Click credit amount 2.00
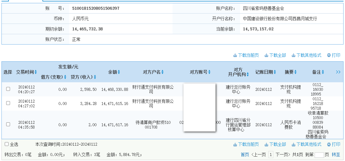This screenshot has height=161, width=345. pos(92,125)
